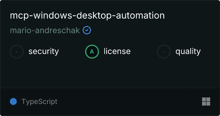This screenshot has height=116, width=220.
Task: Click the green license grade A badge
Action: pyautogui.click(x=92, y=52)
